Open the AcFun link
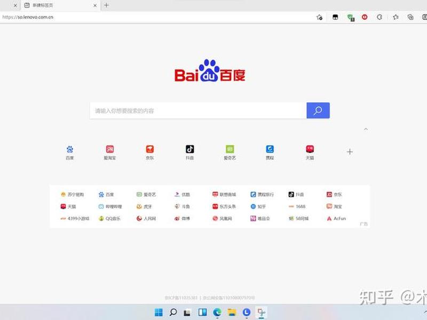The height and width of the screenshot is (320, 427). pos(336,219)
